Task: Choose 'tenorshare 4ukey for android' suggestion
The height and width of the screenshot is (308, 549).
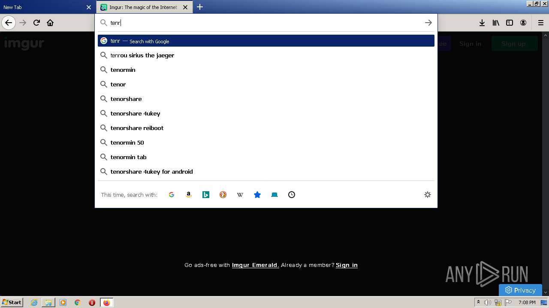Action: [x=266, y=172]
